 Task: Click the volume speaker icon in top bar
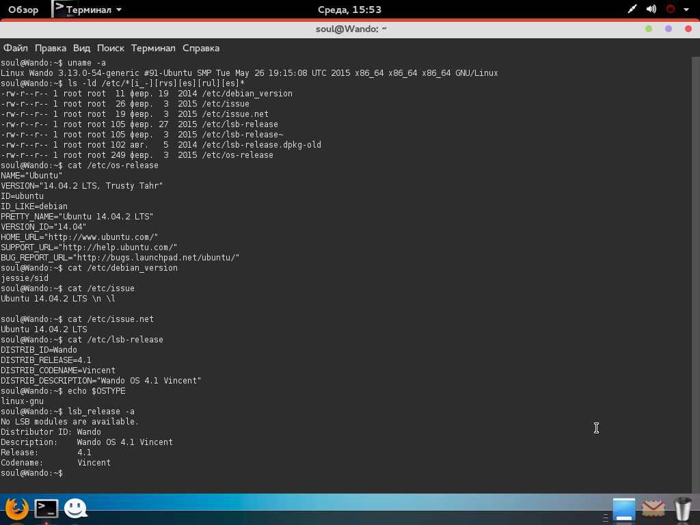point(651,10)
